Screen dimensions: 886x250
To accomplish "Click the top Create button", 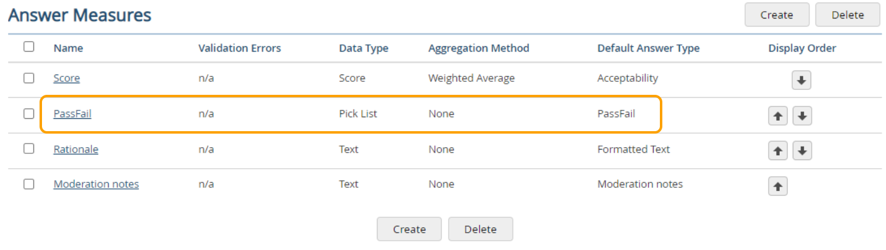I will pyautogui.click(x=777, y=15).
